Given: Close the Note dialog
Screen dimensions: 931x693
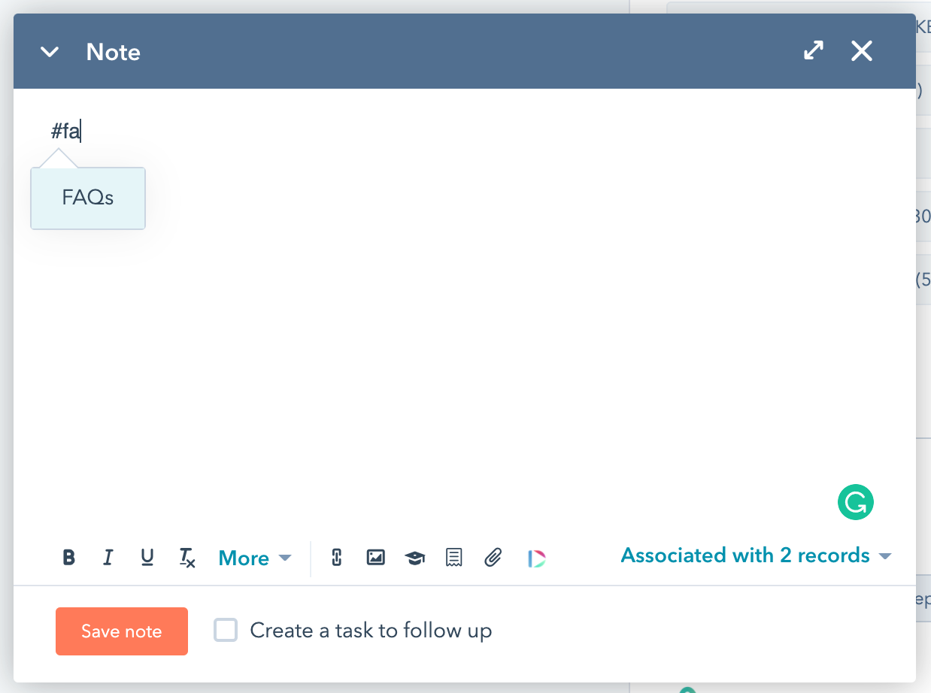Looking at the screenshot, I should point(861,51).
